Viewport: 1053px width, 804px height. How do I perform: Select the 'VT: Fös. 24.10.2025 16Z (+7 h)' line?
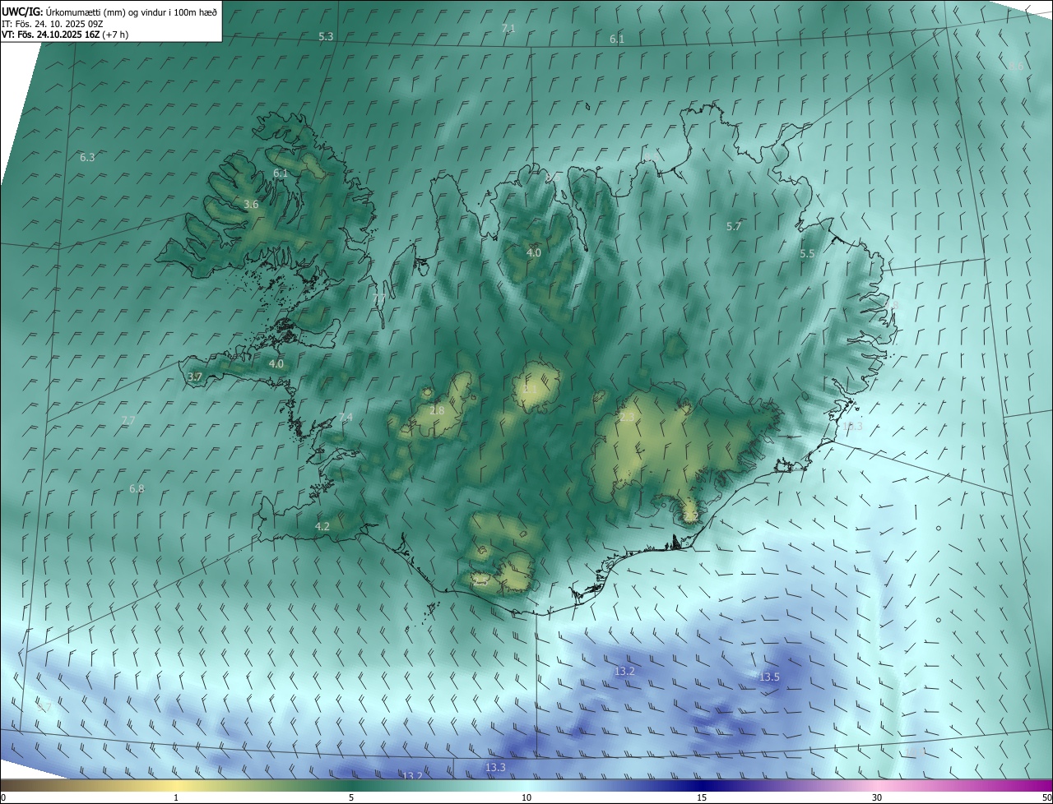click(65, 35)
